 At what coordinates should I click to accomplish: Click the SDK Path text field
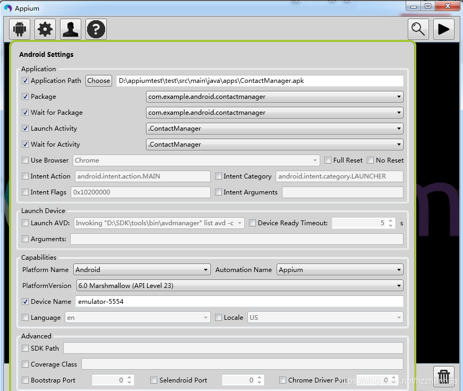tap(233, 348)
